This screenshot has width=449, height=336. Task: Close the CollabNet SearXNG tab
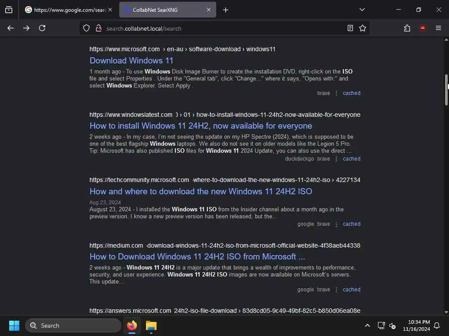coord(209,10)
